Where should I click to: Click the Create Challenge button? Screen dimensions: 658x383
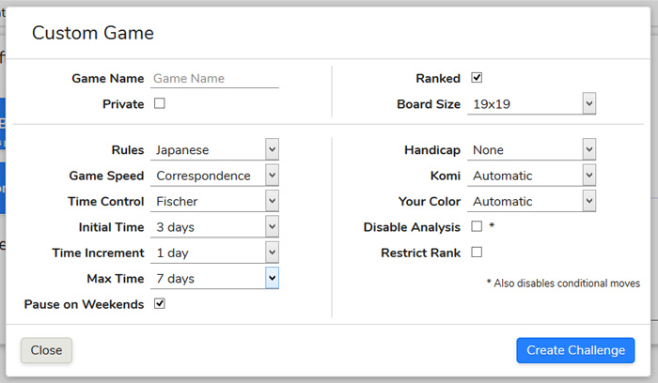pyautogui.click(x=575, y=350)
